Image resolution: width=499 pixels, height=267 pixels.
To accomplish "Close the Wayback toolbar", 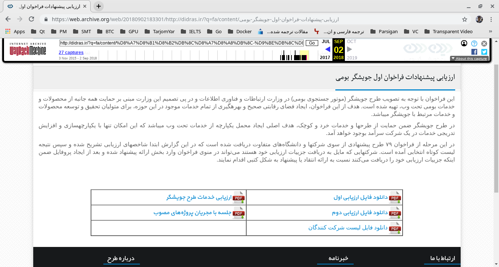I will pyautogui.click(x=484, y=43).
